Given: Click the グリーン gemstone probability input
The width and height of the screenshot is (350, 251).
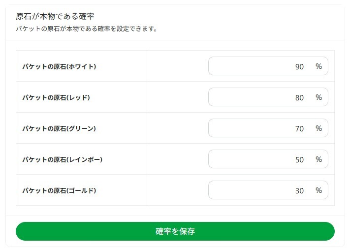Looking at the screenshot, I should pyautogui.click(x=261, y=128).
